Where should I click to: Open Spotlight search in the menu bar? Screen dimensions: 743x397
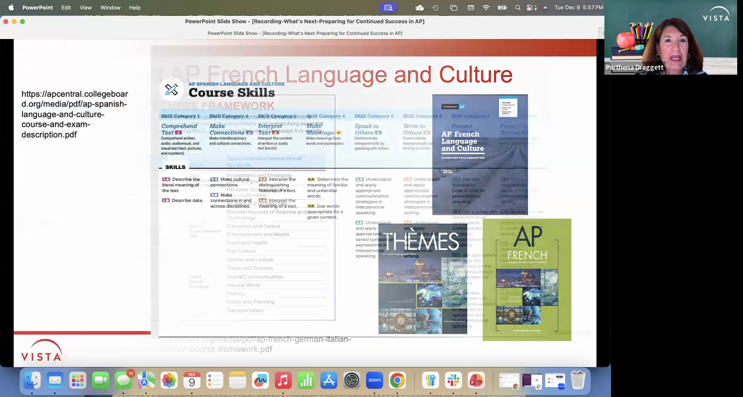(518, 7)
